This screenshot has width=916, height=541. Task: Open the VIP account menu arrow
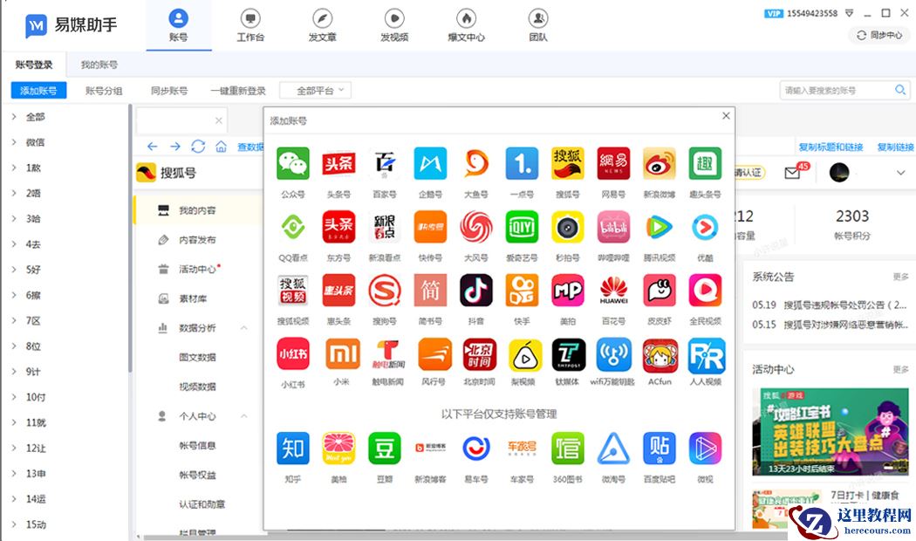tap(850, 13)
